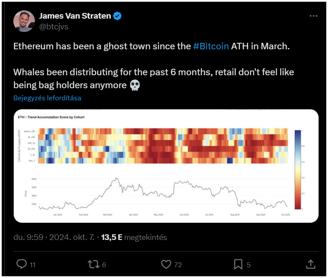The height and width of the screenshot is (278, 328).
Task: Click the share upload icon
Action: [x=311, y=264]
